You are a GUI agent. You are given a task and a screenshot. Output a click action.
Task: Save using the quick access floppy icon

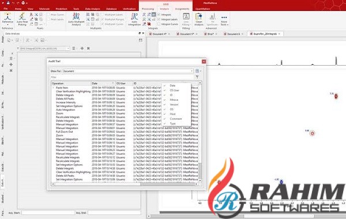coord(8,3)
